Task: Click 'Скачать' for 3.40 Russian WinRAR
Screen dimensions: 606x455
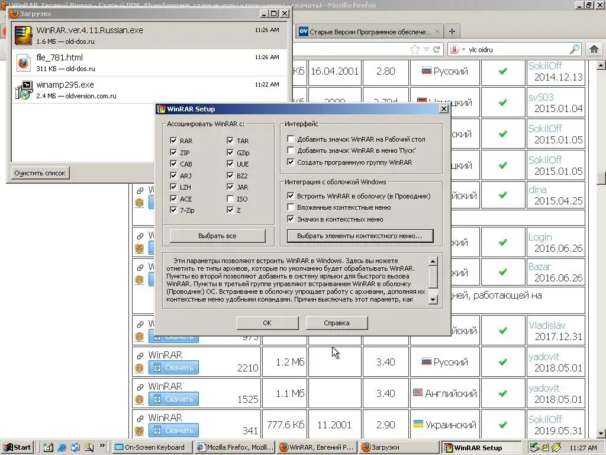Action: (x=173, y=367)
